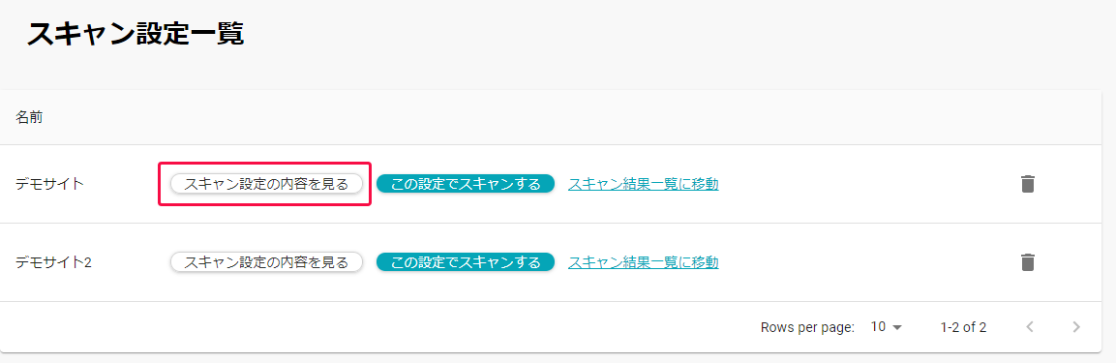Start scan with デモサイト2 settings
Screen dimensions: 1116x363
tap(466, 262)
